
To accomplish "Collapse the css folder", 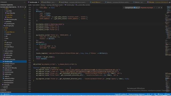I will pos(6,30).
